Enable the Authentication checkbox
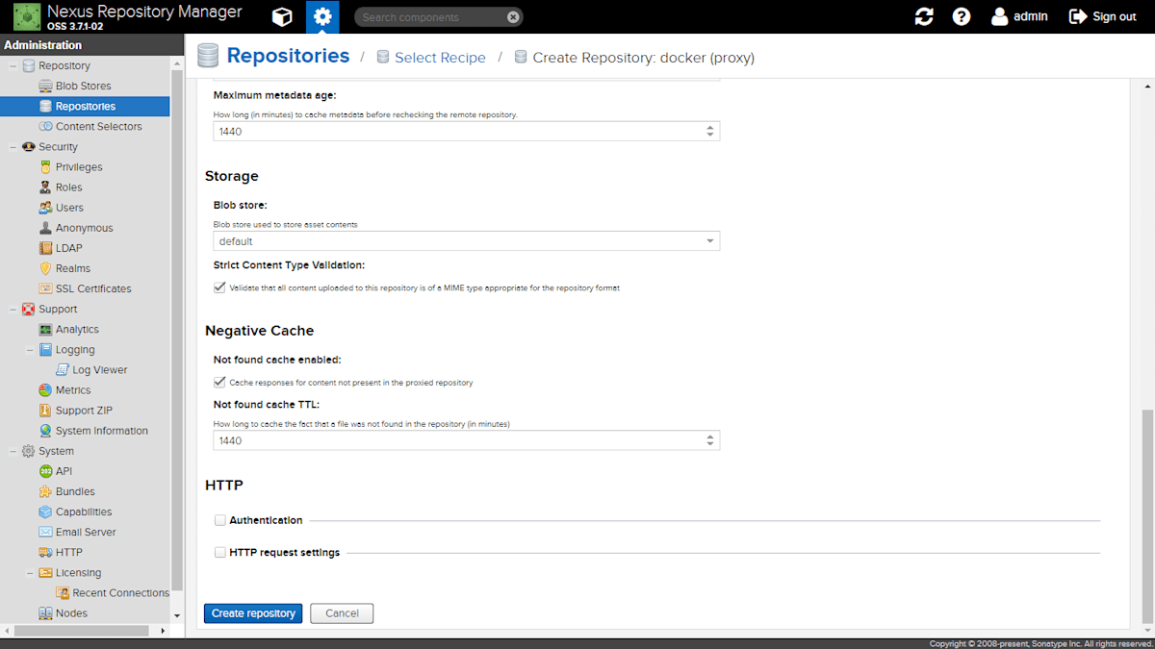The height and width of the screenshot is (649, 1155). point(220,520)
